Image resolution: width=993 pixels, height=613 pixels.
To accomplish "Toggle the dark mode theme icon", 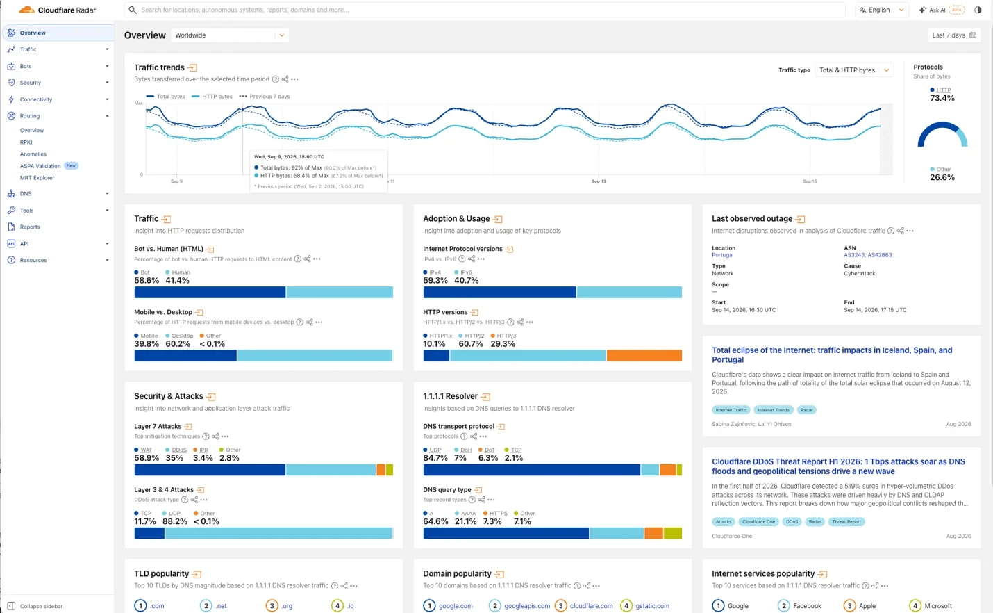I will coord(978,10).
